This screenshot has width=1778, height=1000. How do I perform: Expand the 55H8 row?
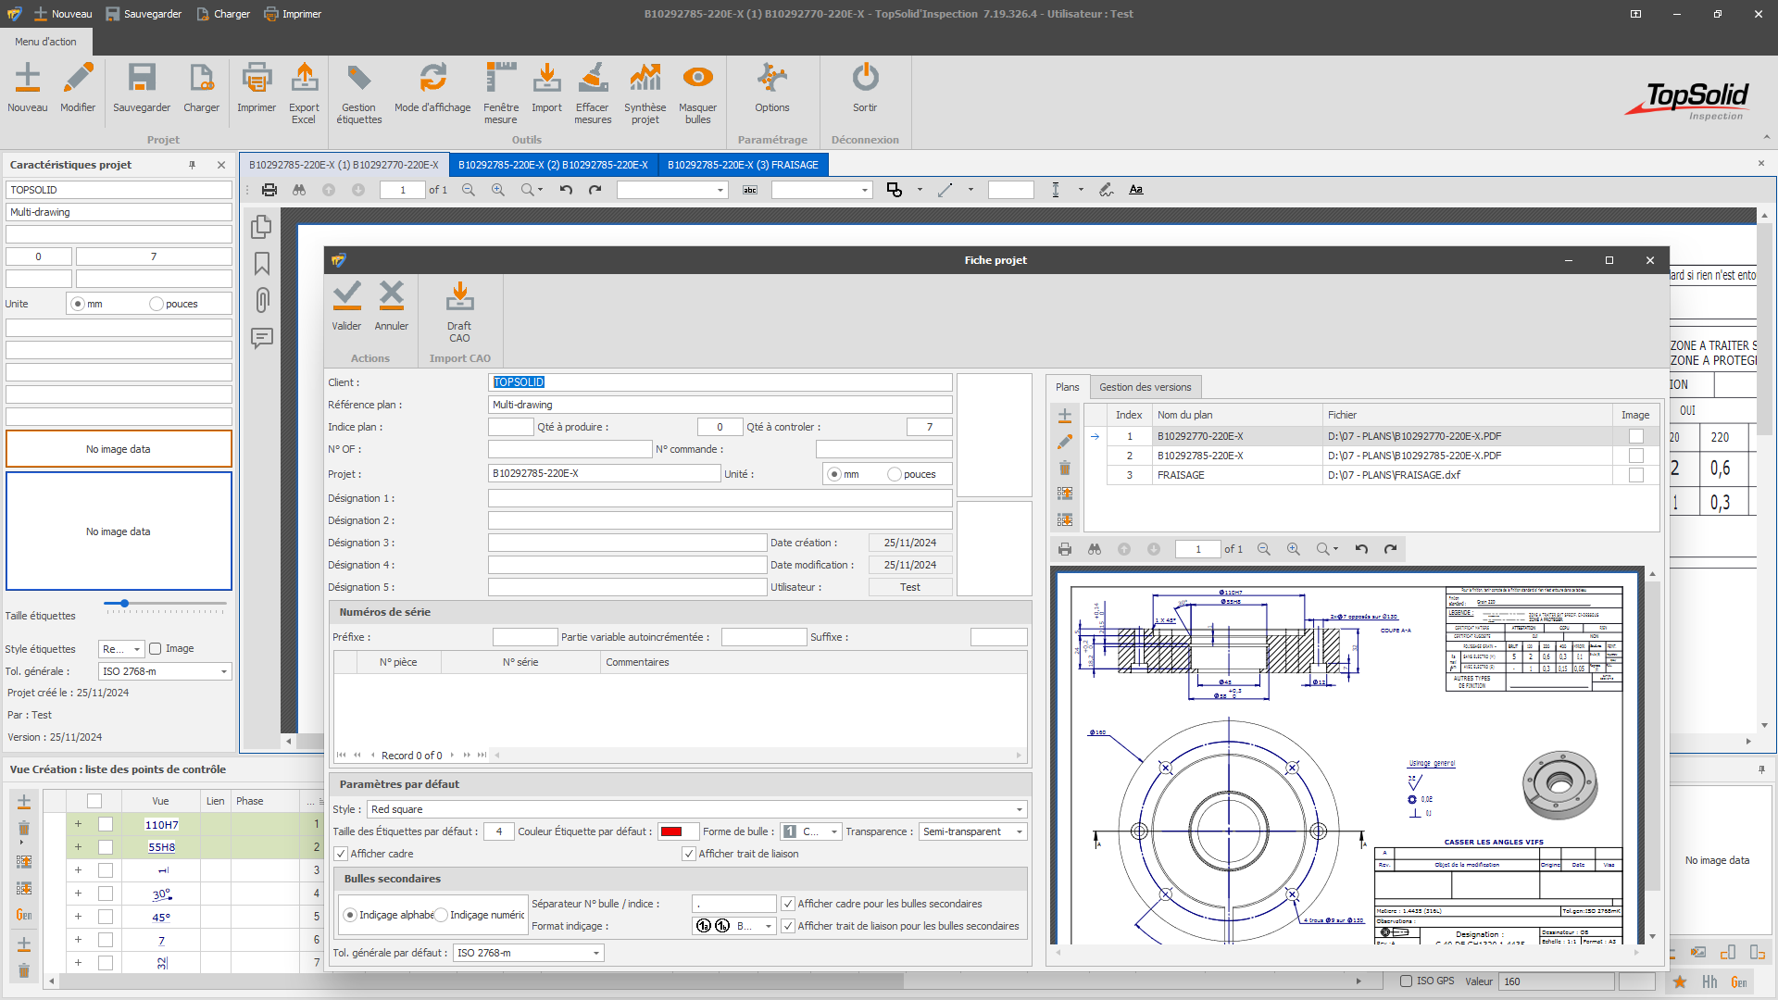click(x=78, y=846)
